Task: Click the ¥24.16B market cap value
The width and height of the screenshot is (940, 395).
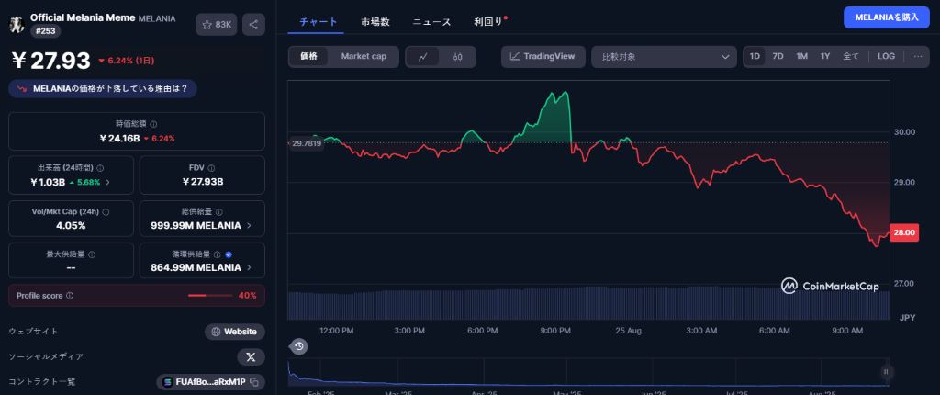Action: (x=119, y=138)
